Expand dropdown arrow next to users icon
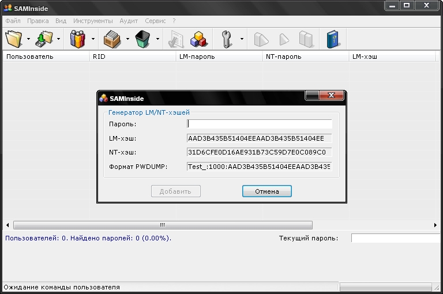Image resolution: width=443 pixels, height=294 pixels. click(93, 39)
